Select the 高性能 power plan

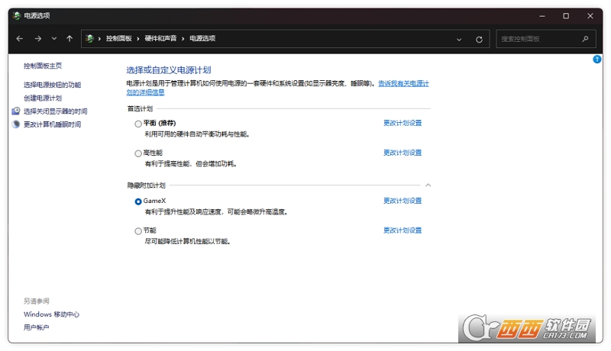click(x=138, y=153)
